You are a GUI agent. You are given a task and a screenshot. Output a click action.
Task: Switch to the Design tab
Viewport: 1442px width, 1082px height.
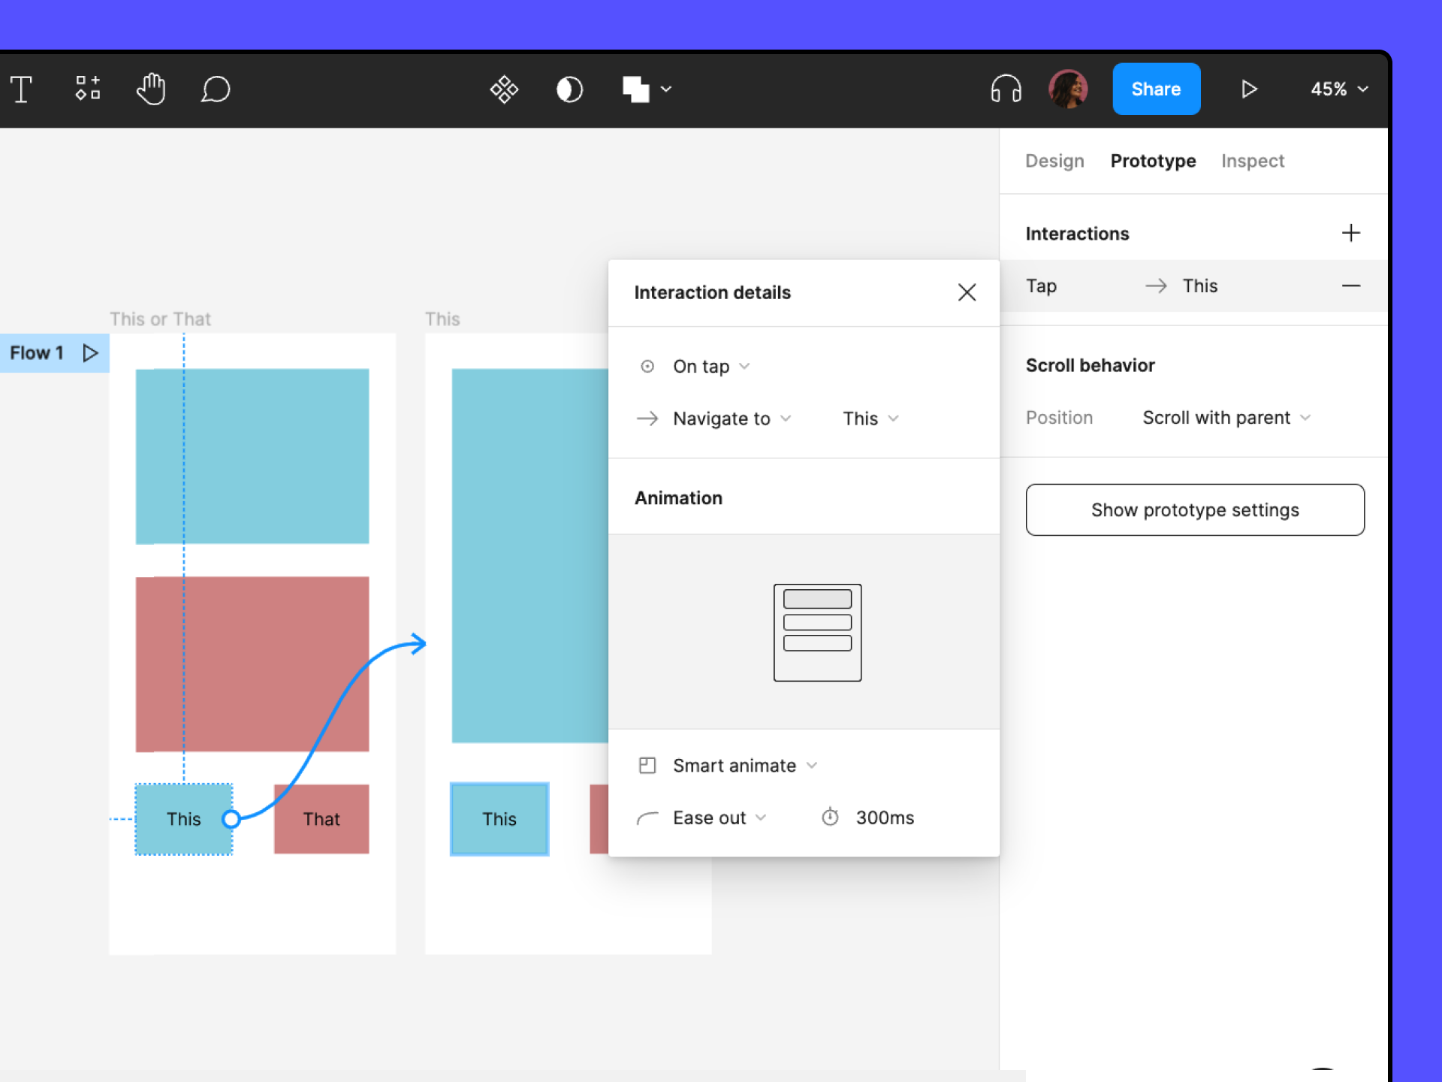(x=1054, y=160)
